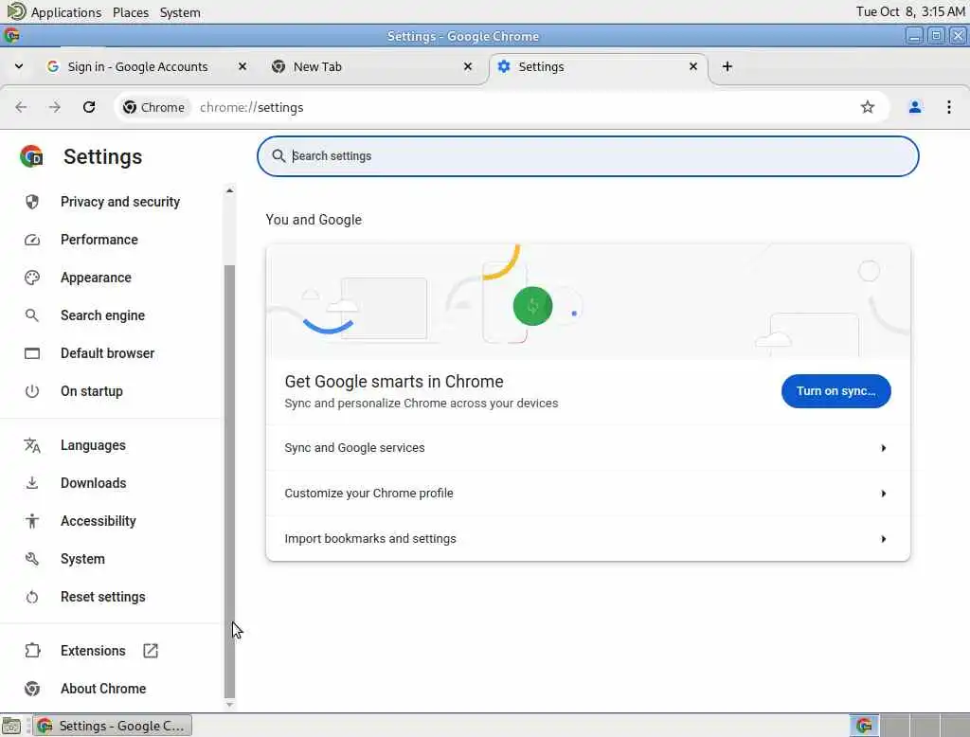Click inside the Search settings field
Image resolution: width=970 pixels, height=737 pixels.
[587, 156]
